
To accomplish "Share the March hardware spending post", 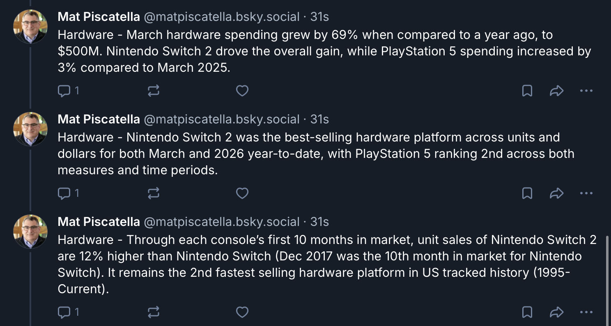I will 556,91.
